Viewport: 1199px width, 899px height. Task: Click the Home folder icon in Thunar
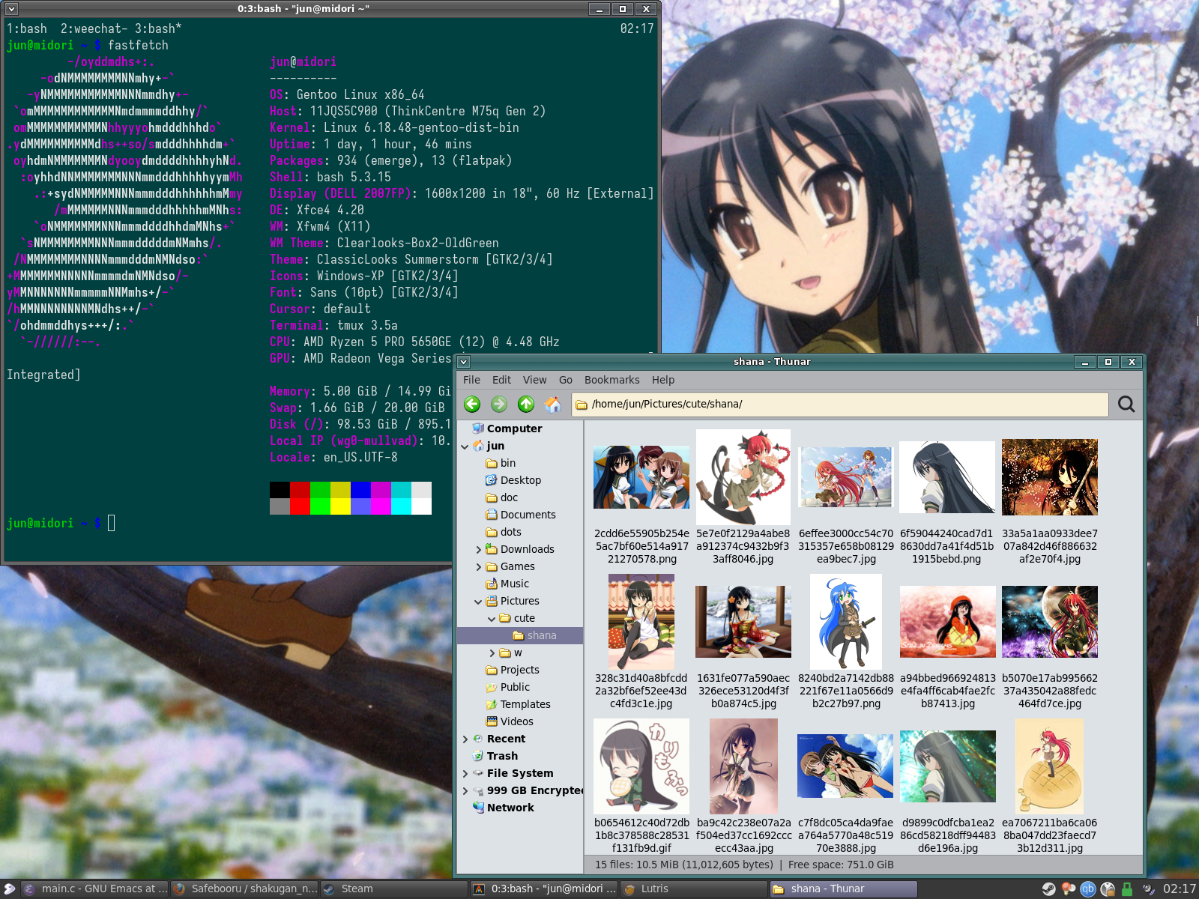553,405
